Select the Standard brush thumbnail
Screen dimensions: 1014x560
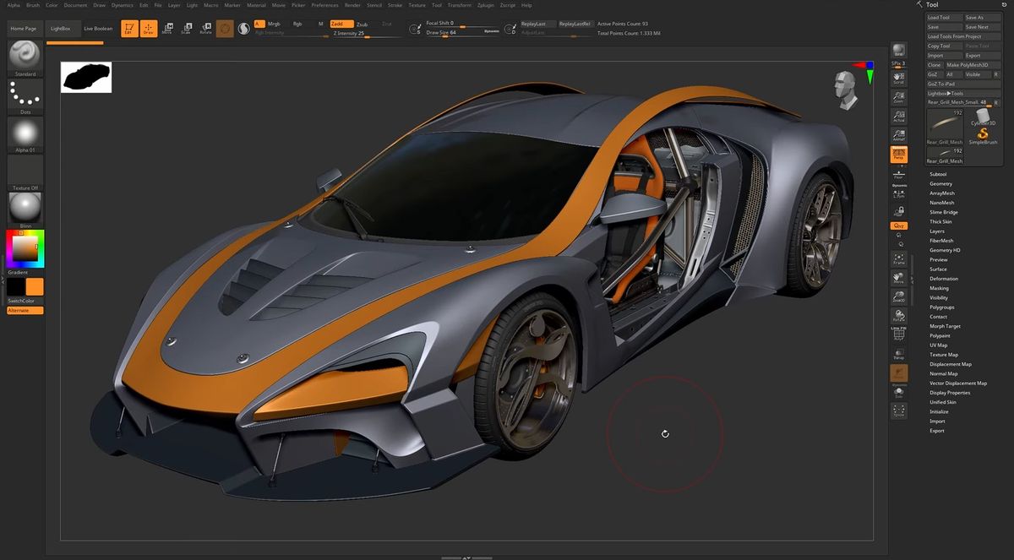point(25,55)
